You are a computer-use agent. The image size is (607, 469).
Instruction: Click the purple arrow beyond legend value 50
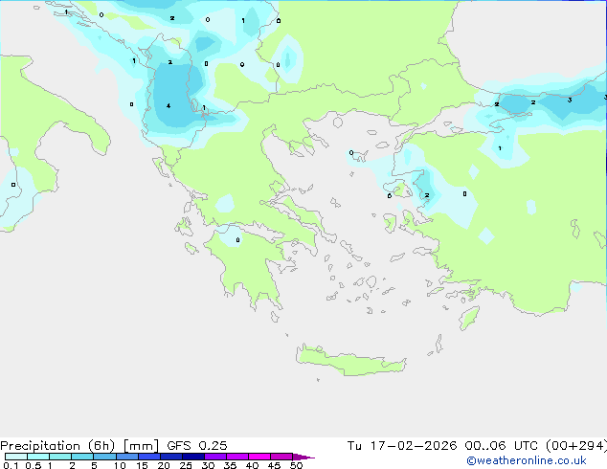tap(303, 457)
